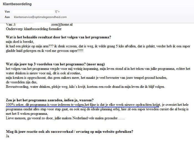Click the final answer 'Ja'
Screen dimensions: 194x142
[x=7, y=136]
